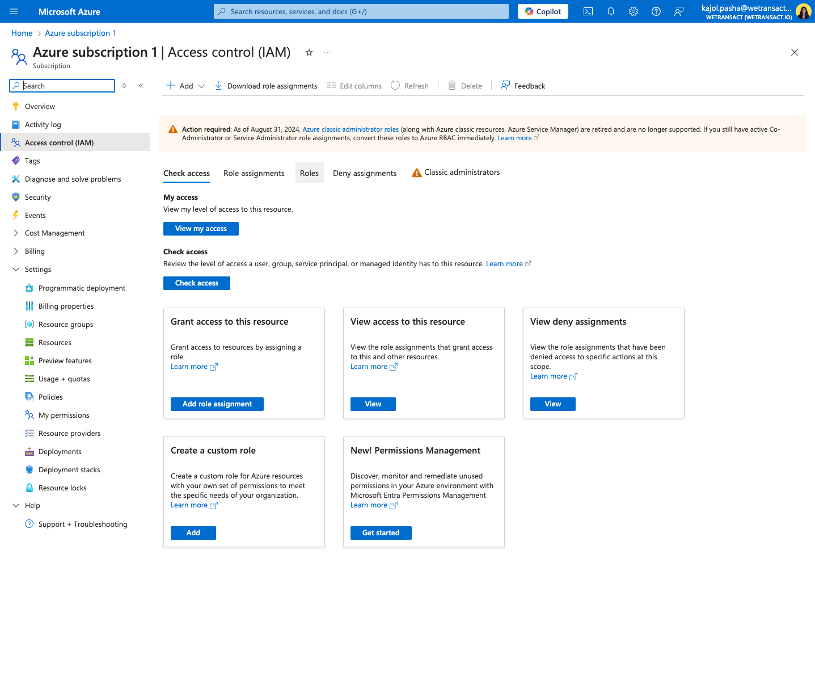Switch to the Roles tab
Screen dimensions: 815x680
(x=310, y=173)
